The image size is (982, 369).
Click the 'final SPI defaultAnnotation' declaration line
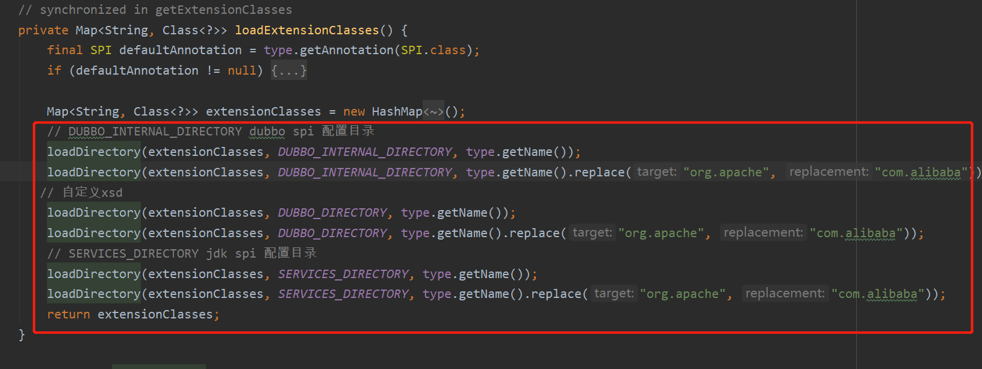click(x=263, y=50)
